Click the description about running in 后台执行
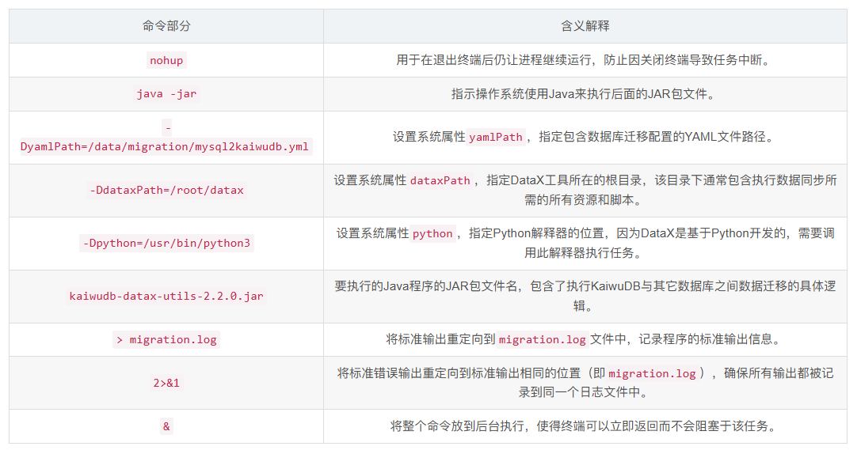This screenshot has height=450, width=861. point(585,426)
